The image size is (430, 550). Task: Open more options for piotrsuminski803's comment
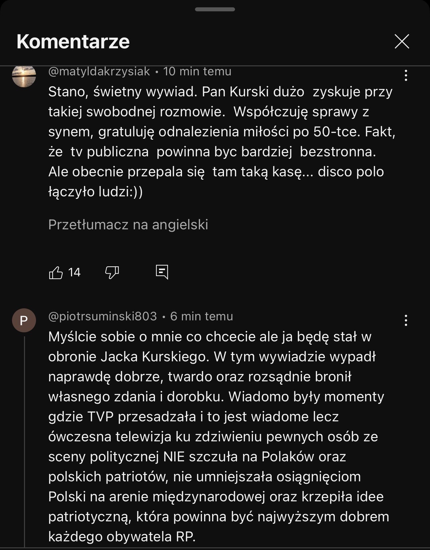406,320
